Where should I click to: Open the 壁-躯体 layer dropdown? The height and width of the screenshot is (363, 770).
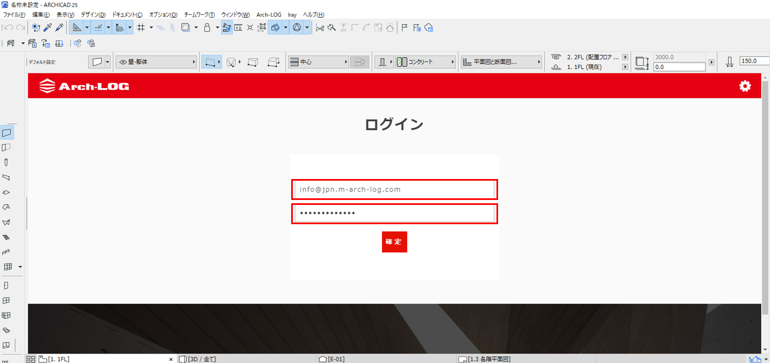156,62
